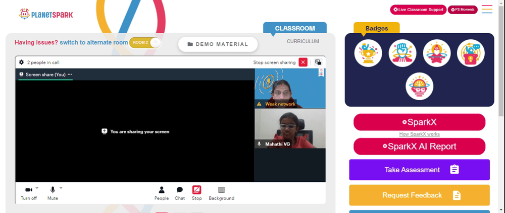Image resolution: width=505 pixels, height=213 pixels.
Task: Open the Chat panel
Action: (180, 194)
